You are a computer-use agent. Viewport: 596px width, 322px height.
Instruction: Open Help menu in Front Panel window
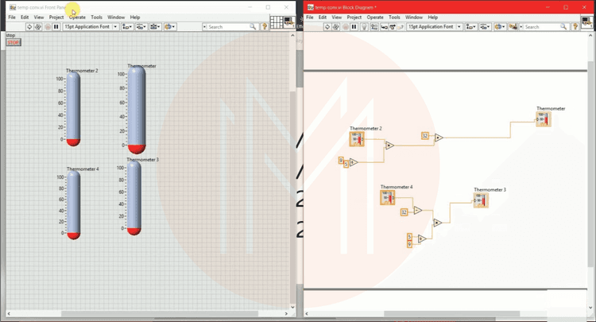point(135,17)
